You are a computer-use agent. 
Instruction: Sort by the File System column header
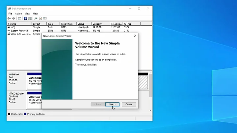click(x=68, y=24)
